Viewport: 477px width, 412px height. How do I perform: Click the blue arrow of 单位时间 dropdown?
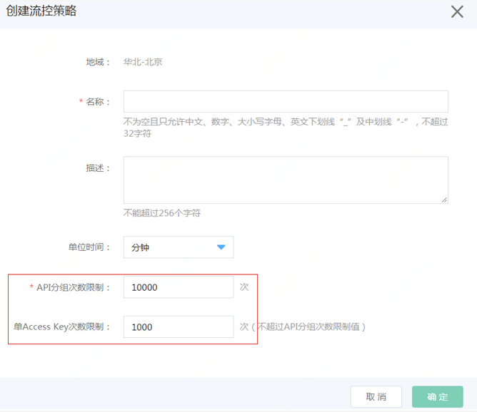(221, 247)
